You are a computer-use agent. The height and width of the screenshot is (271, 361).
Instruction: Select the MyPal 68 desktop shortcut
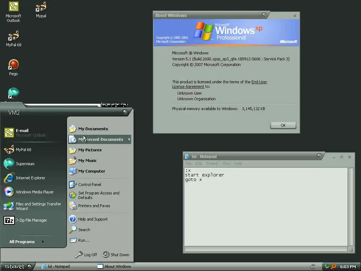[14, 39]
